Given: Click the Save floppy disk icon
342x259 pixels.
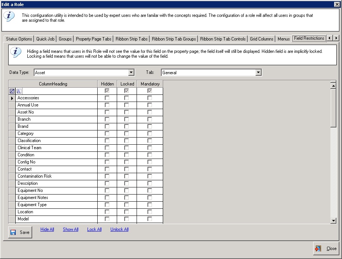Looking at the screenshot, I should pos(13,232).
